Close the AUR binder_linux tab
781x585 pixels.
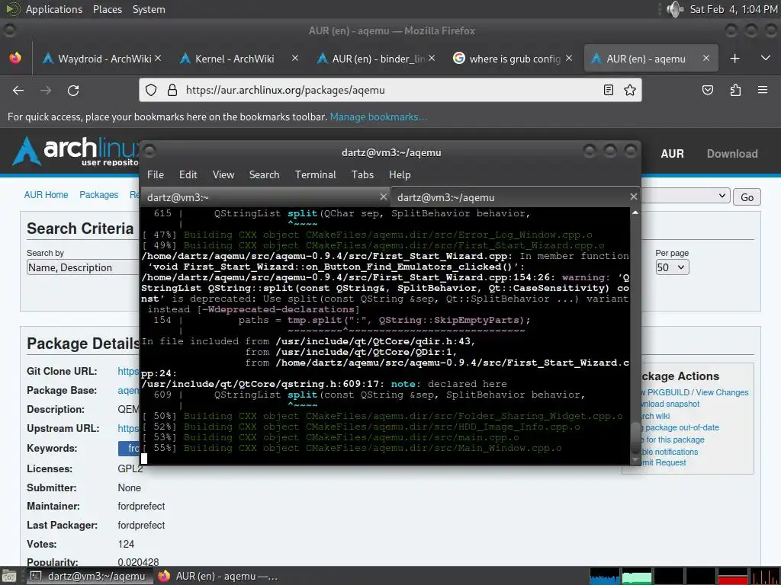(432, 58)
